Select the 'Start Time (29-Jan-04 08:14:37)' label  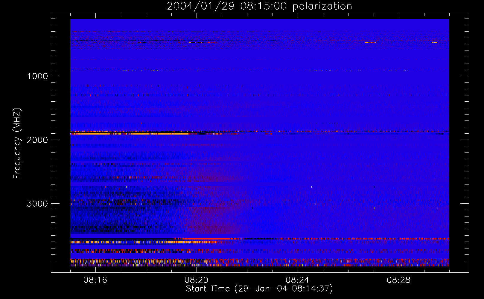pos(259,289)
